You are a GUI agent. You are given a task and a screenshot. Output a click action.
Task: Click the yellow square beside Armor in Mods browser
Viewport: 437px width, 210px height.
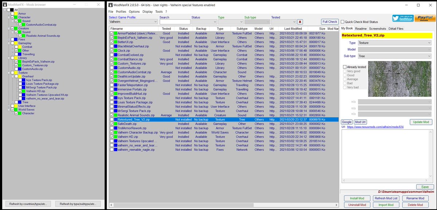click(x=16, y=13)
